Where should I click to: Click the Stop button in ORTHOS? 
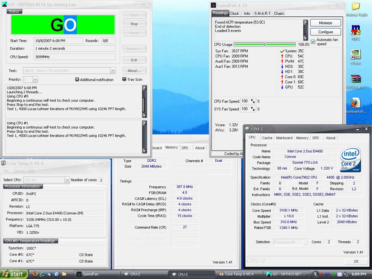(x=134, y=24)
